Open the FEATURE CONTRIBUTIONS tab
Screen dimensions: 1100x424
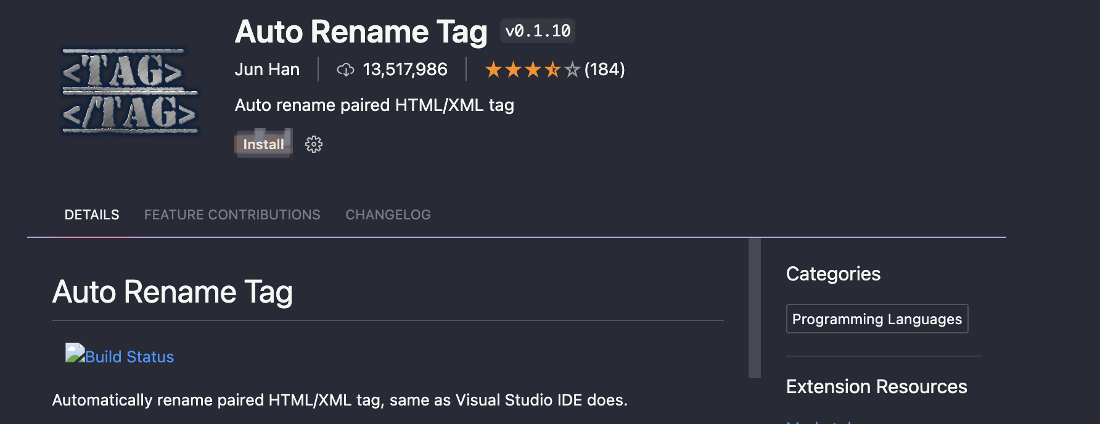click(x=232, y=214)
